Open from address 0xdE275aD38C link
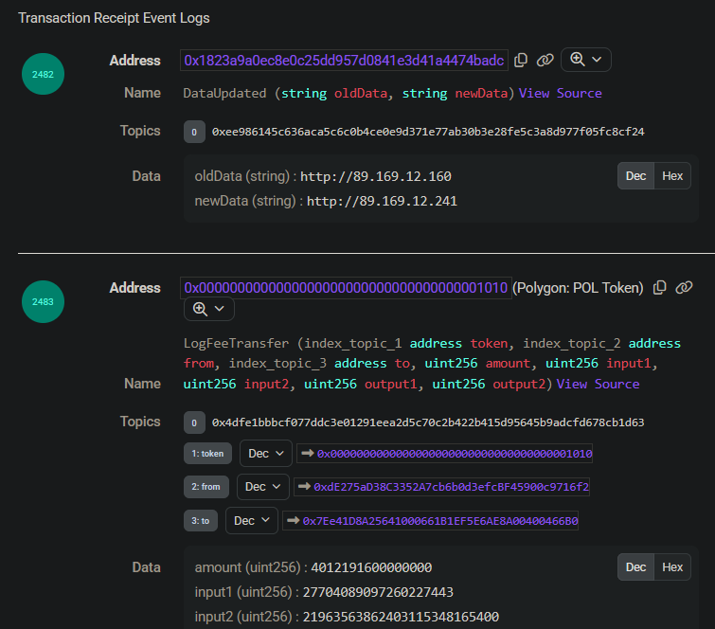715x629 pixels. [451, 487]
